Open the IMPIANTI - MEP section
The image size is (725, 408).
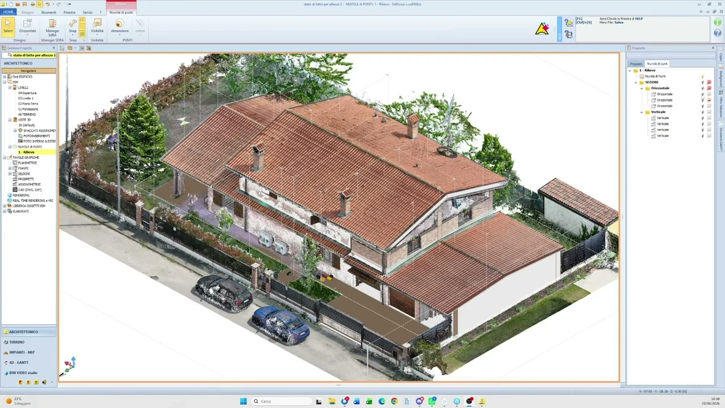[x=29, y=352]
